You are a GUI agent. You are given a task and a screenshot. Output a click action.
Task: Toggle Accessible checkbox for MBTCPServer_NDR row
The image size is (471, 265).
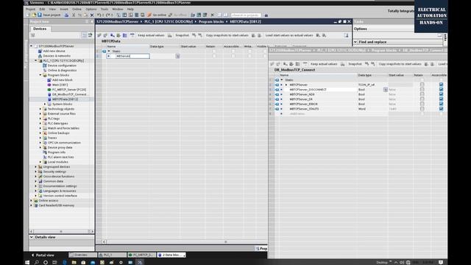(441, 94)
